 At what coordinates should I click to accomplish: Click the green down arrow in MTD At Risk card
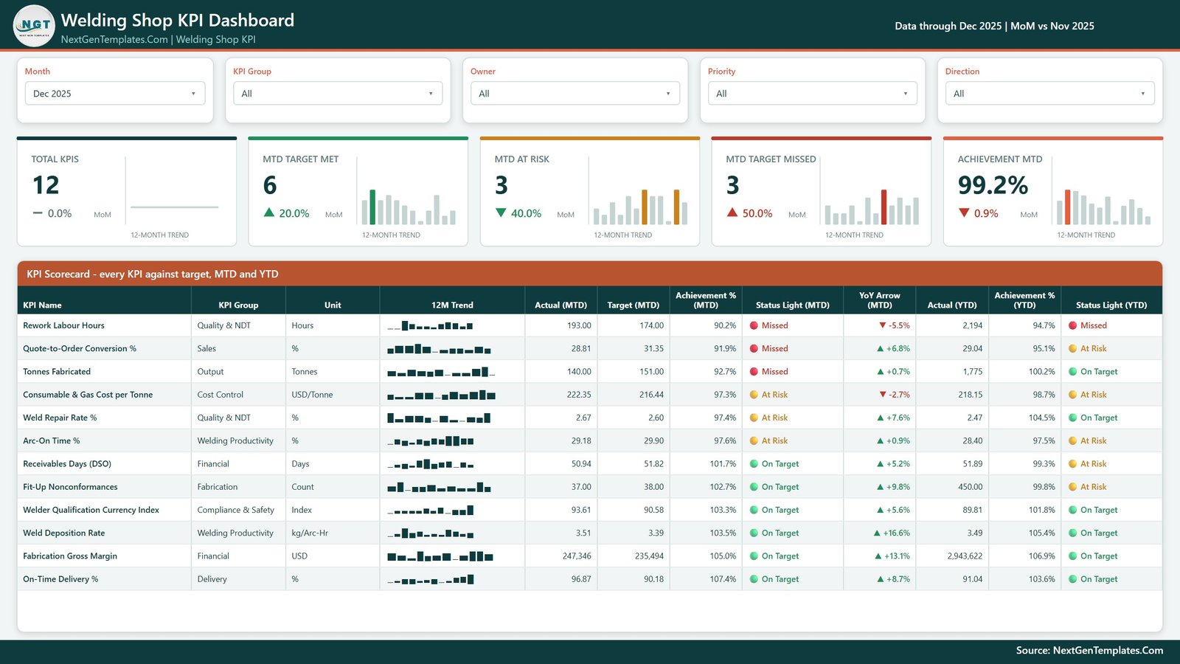501,212
